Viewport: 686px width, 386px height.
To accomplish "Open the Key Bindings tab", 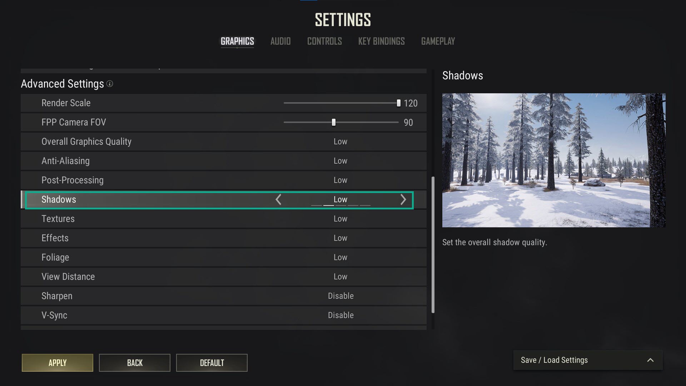I will [381, 41].
